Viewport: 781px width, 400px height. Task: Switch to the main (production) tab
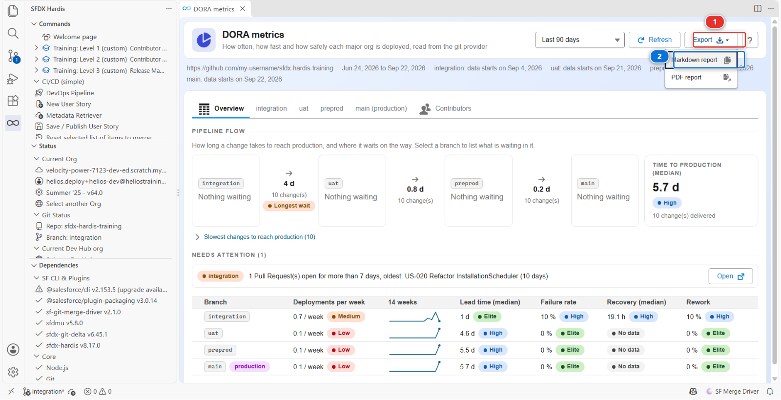coord(381,108)
